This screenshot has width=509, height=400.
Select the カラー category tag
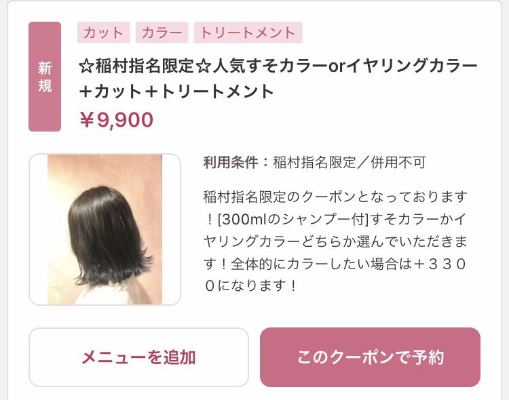(162, 33)
